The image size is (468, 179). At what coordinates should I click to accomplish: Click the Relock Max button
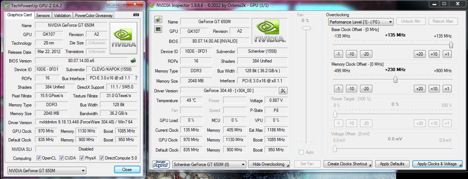pos(443,21)
